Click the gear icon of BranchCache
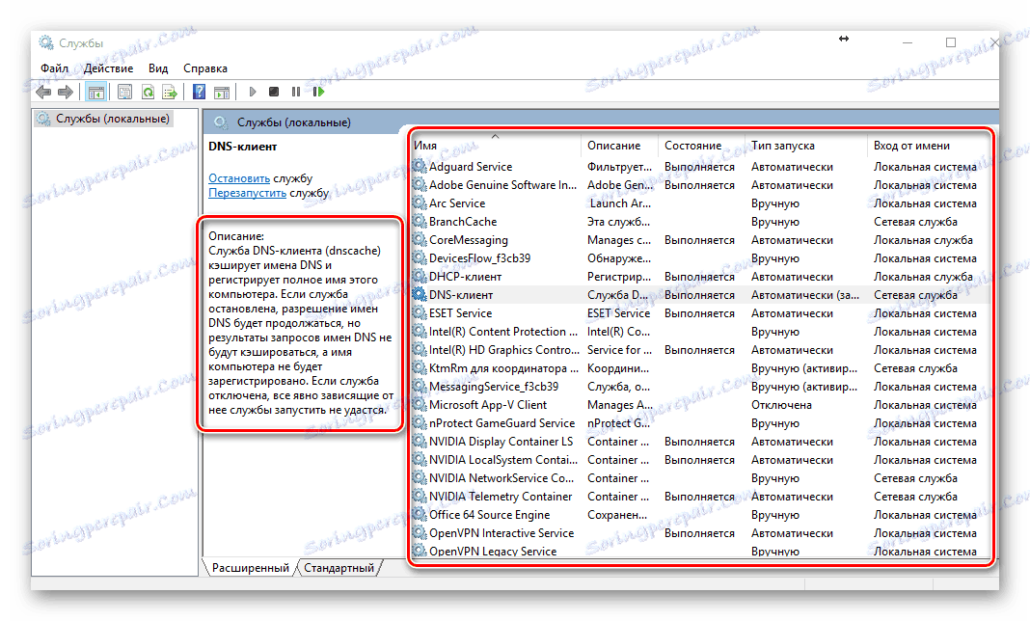 (420, 222)
